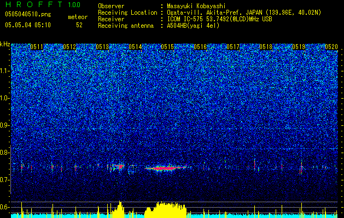Click the date stamp 05.05.04 05:10
This screenshot has height=218, width=344.
pyautogui.click(x=28, y=25)
